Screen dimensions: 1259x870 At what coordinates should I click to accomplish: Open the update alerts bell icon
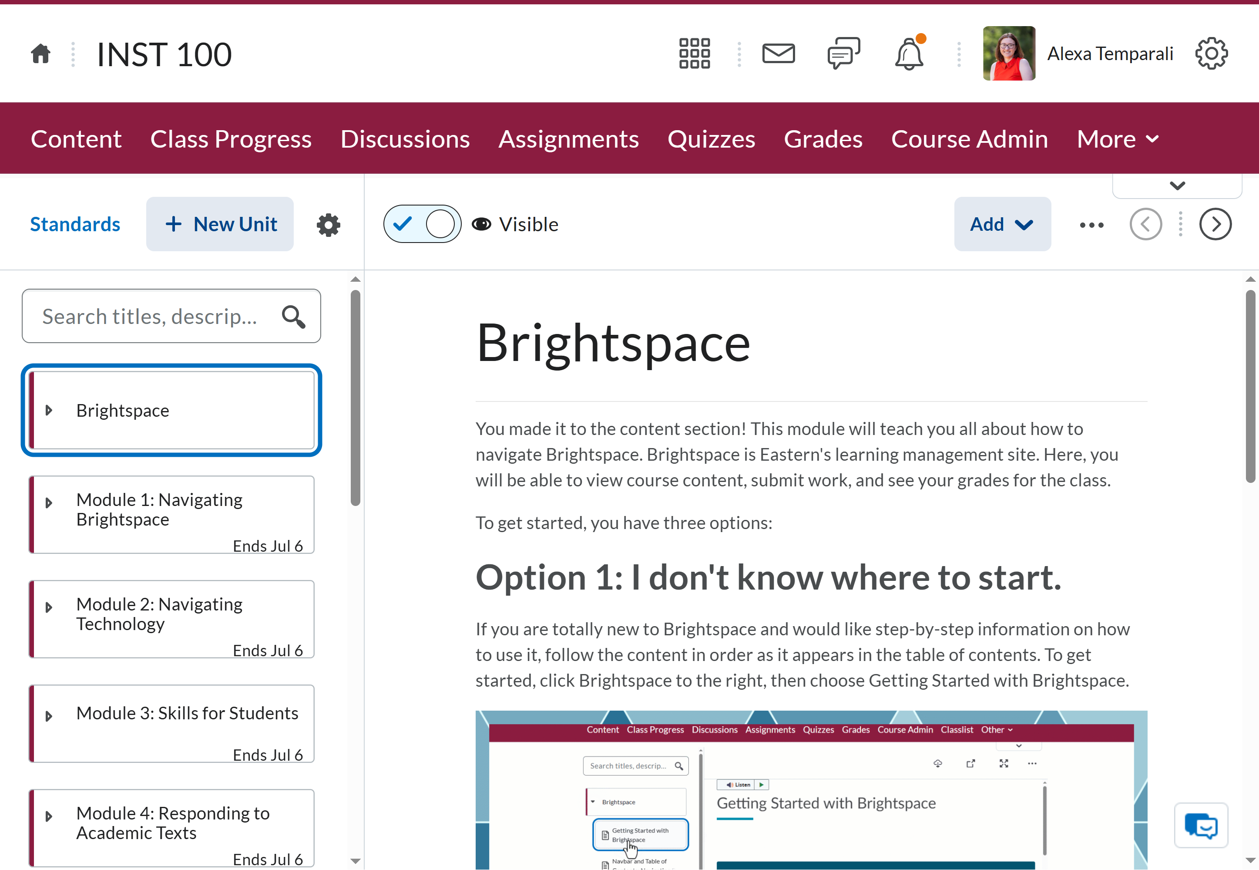909,54
